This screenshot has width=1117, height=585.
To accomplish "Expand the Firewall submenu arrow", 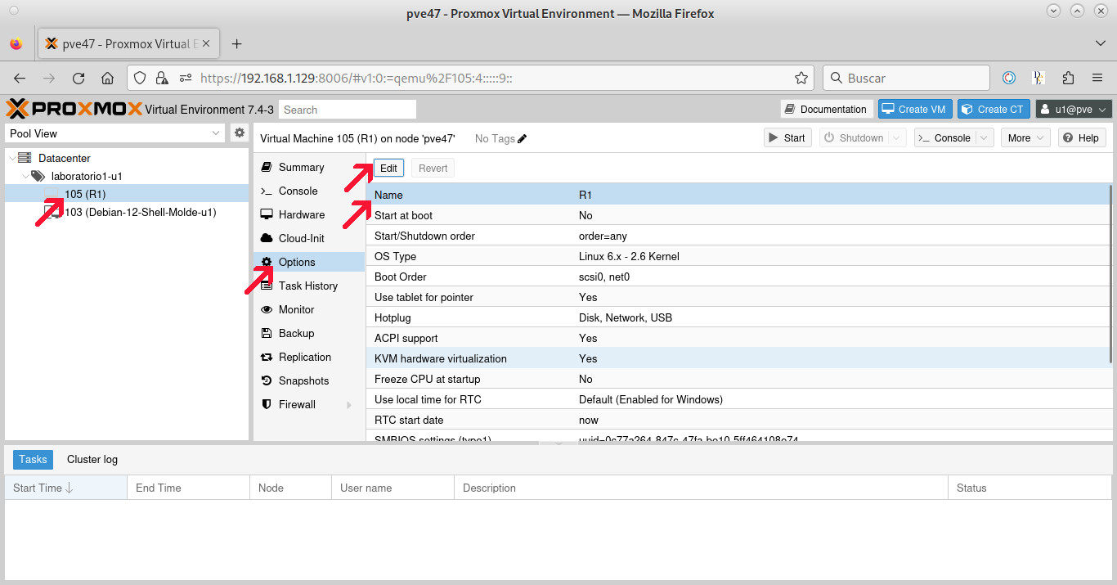I will pyautogui.click(x=349, y=405).
